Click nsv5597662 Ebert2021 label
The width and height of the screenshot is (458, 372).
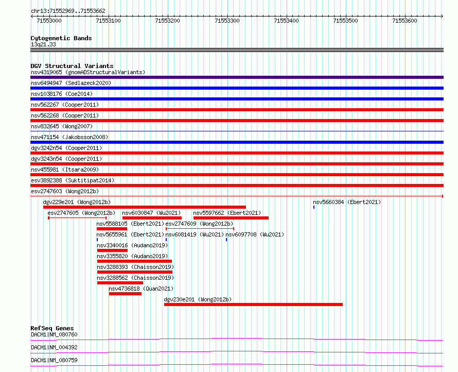(227, 213)
